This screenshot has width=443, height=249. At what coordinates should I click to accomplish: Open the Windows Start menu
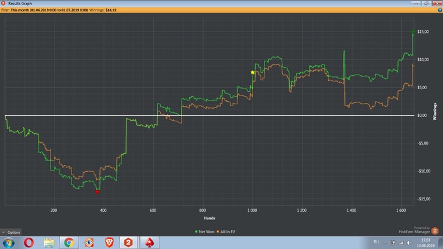(x=9, y=243)
